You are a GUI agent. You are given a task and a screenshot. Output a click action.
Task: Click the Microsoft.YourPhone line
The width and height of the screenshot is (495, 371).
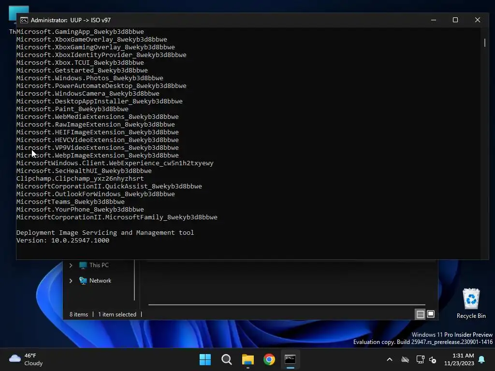(x=80, y=210)
